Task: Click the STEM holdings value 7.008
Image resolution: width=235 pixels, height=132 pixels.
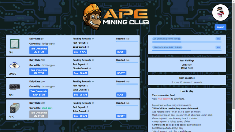Action: pyautogui.click(x=190, y=68)
